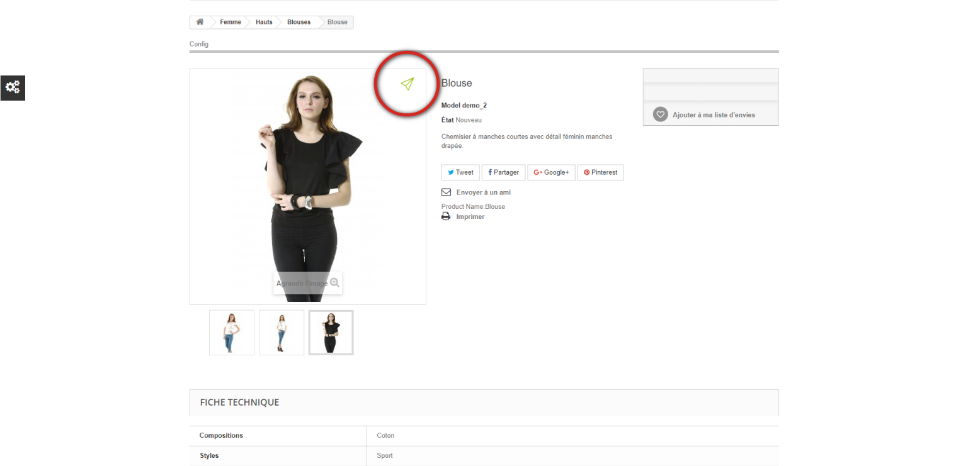968x466 pixels.
Task: Click the envelope icon beside Envoyer à un ami
Action: pos(446,192)
